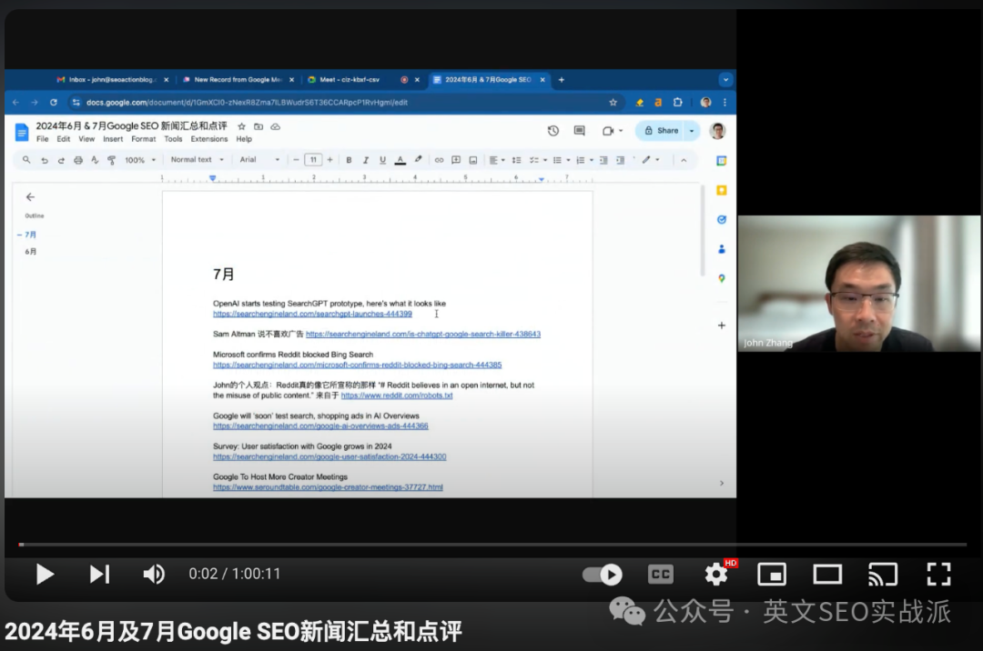
Task: Open the google-creator-meetings link
Action: click(328, 487)
